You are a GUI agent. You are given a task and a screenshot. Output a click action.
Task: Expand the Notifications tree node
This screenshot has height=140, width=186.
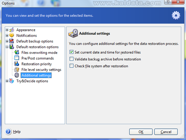7,36
